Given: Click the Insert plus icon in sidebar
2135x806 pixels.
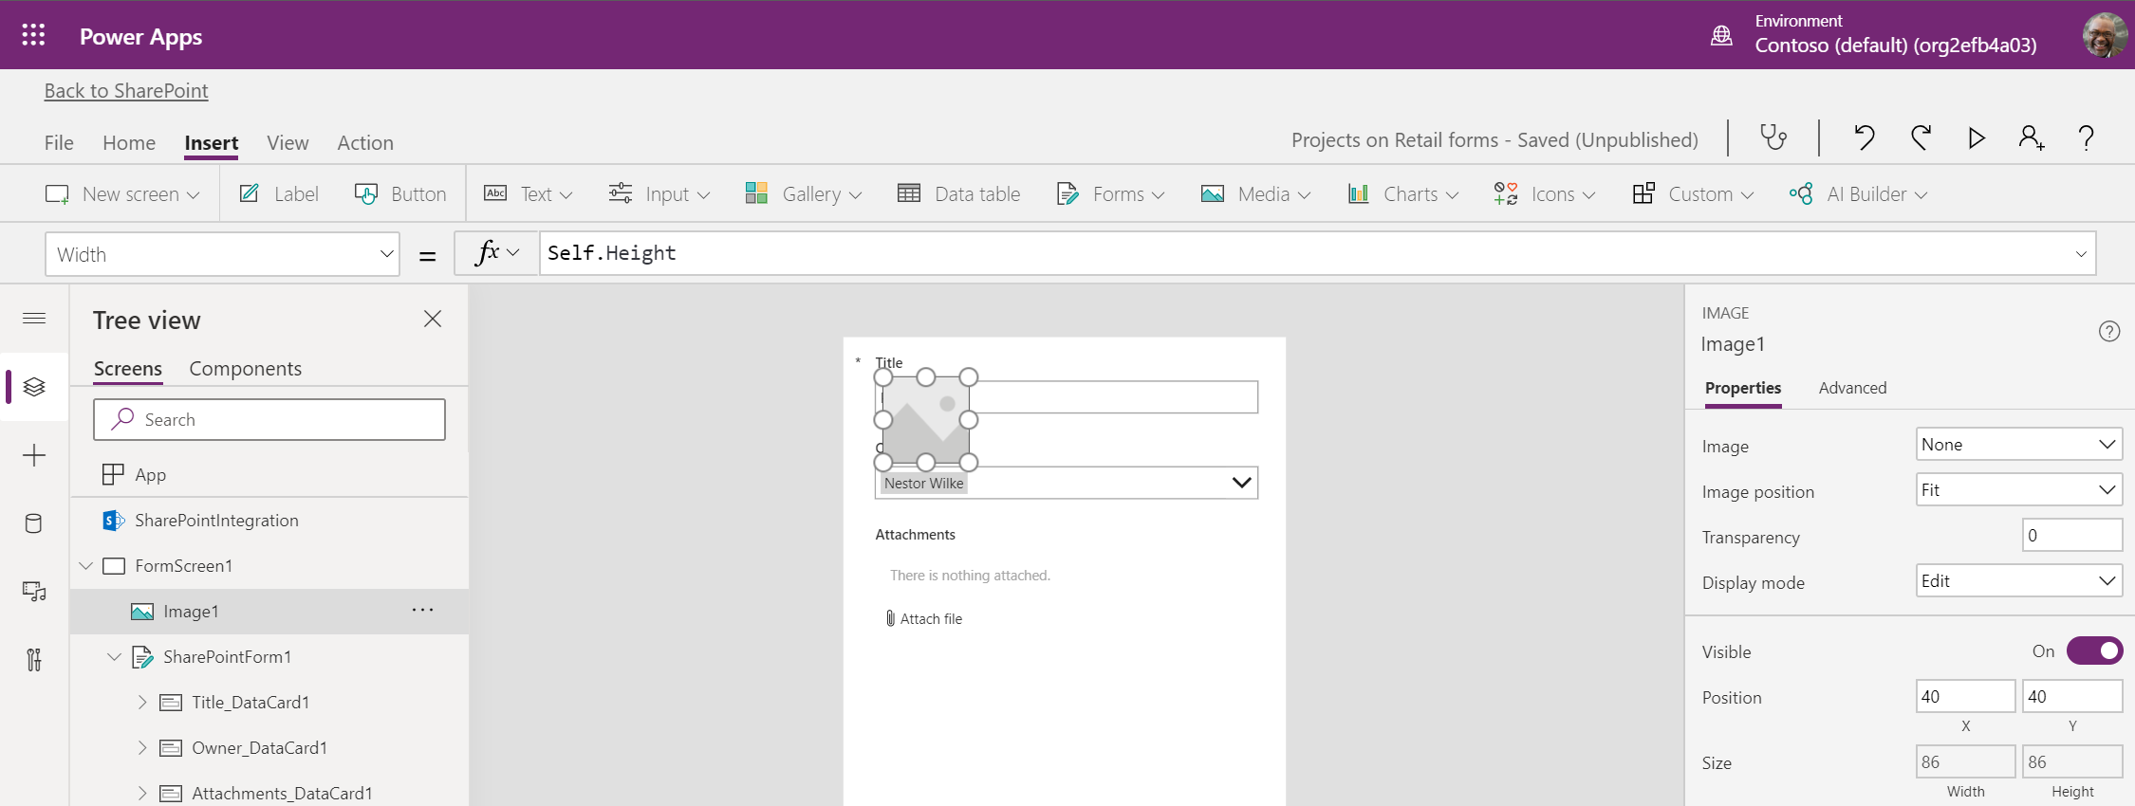Looking at the screenshot, I should click(34, 455).
